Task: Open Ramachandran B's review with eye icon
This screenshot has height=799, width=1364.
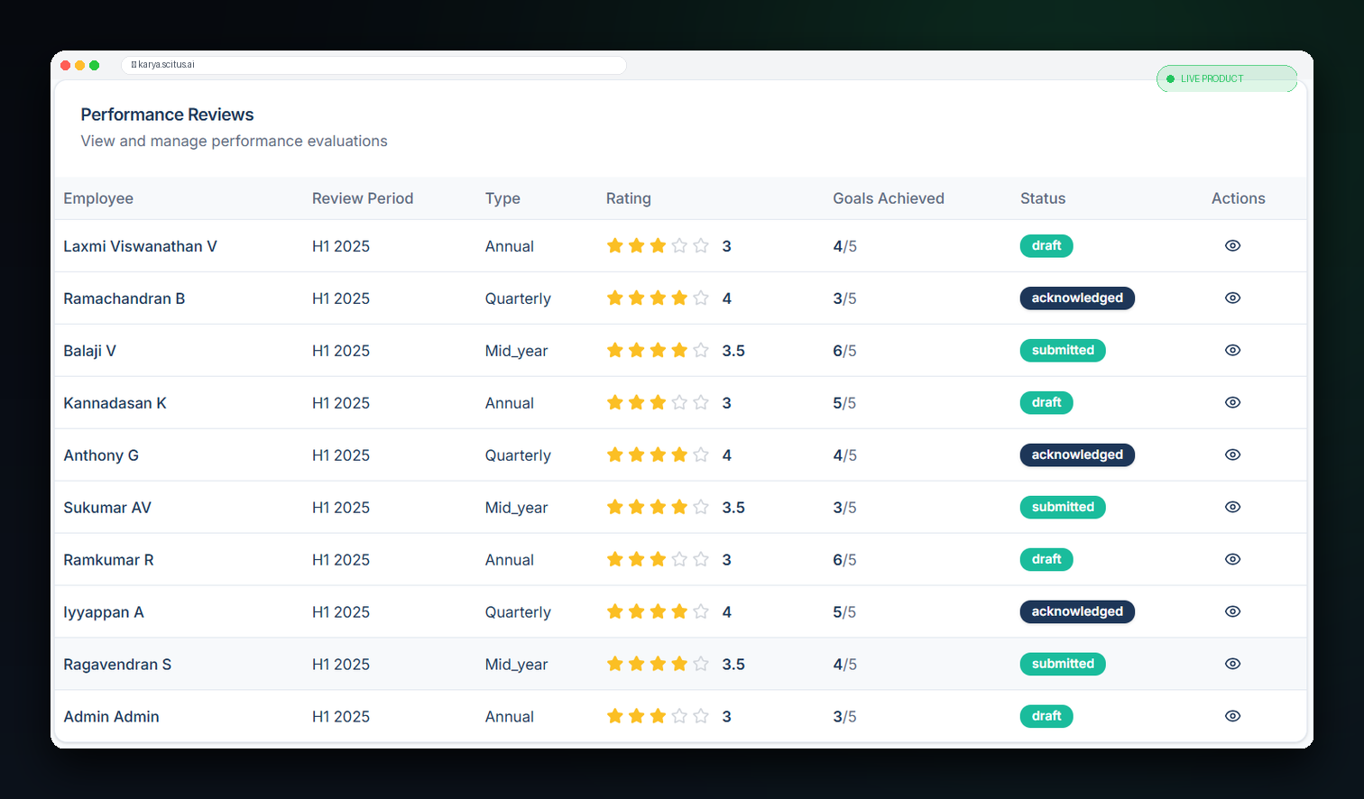Action: coord(1232,298)
